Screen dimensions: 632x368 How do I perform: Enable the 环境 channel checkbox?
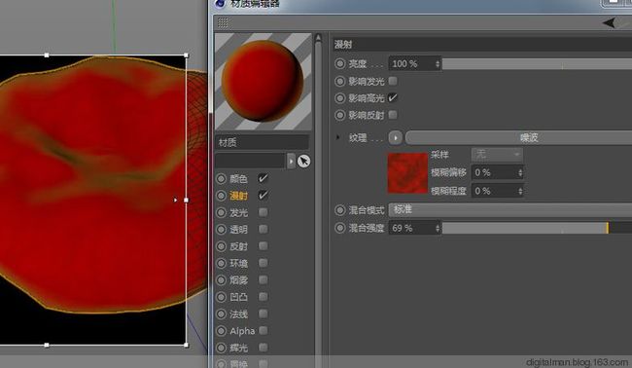tap(263, 263)
